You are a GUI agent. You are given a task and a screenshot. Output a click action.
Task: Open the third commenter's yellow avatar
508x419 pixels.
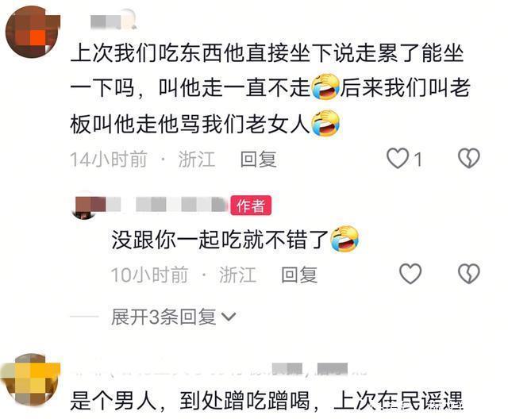31,379
